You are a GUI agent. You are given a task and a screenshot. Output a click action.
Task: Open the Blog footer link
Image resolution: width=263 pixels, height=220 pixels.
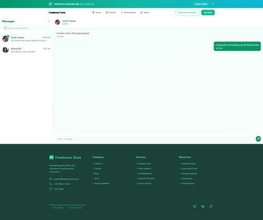[97, 174]
